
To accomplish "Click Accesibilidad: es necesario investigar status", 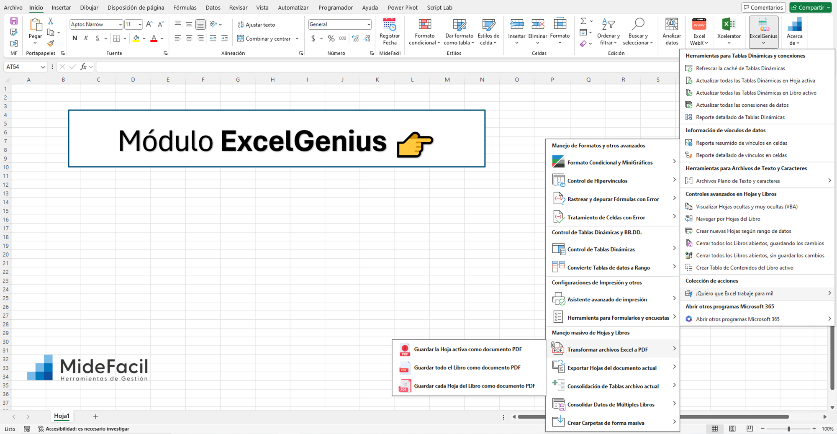I will [83, 429].
